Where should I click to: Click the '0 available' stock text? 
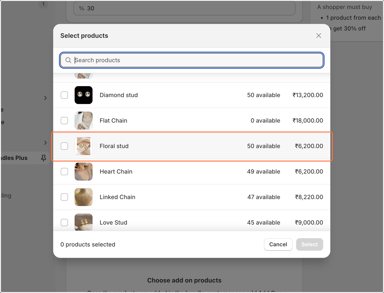click(x=265, y=120)
